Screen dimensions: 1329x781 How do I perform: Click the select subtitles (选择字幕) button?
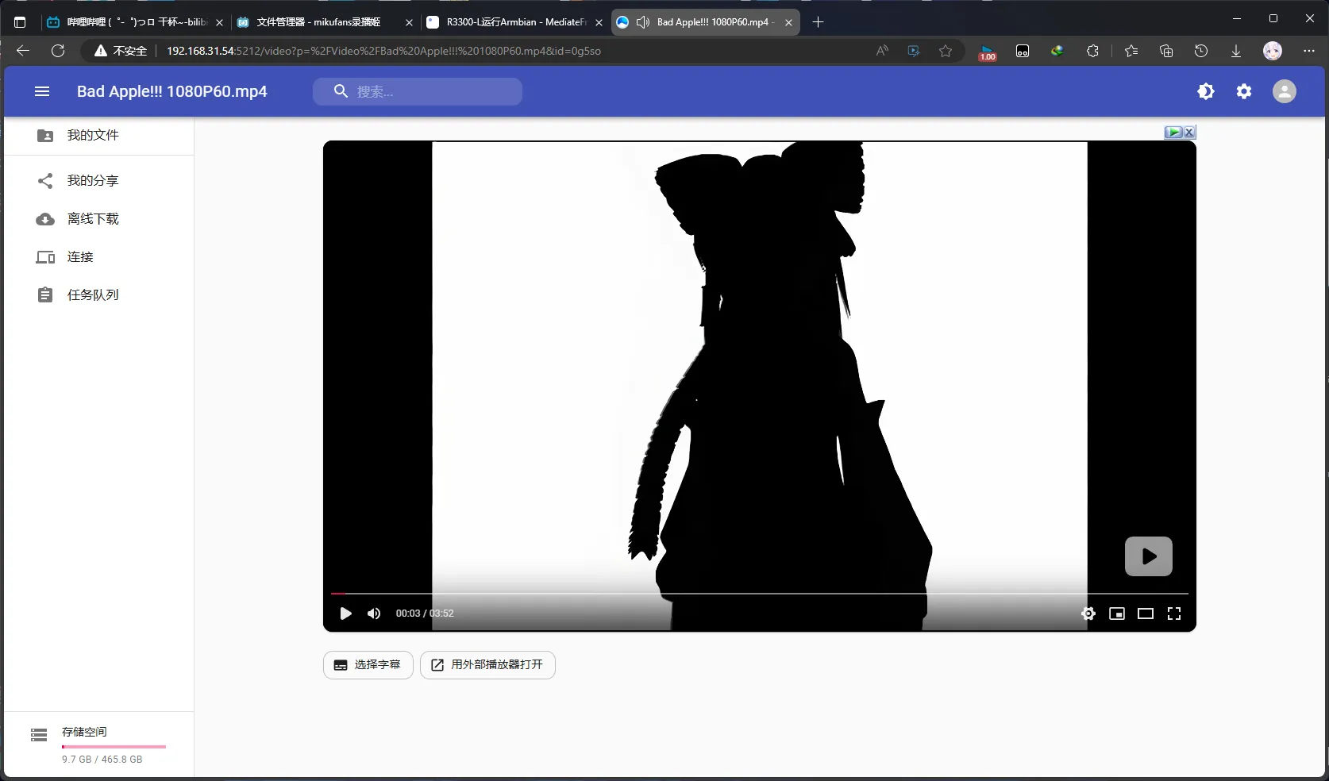coord(368,665)
